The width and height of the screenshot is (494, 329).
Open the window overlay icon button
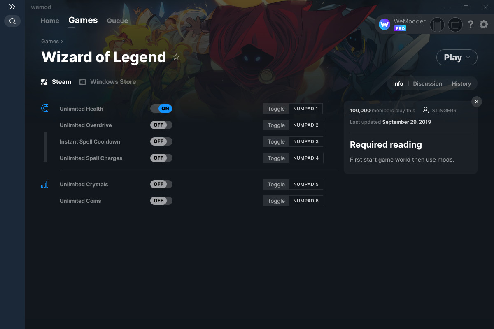(x=455, y=25)
